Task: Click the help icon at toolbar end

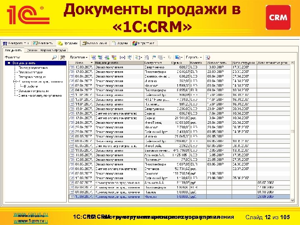Action: [208, 57]
